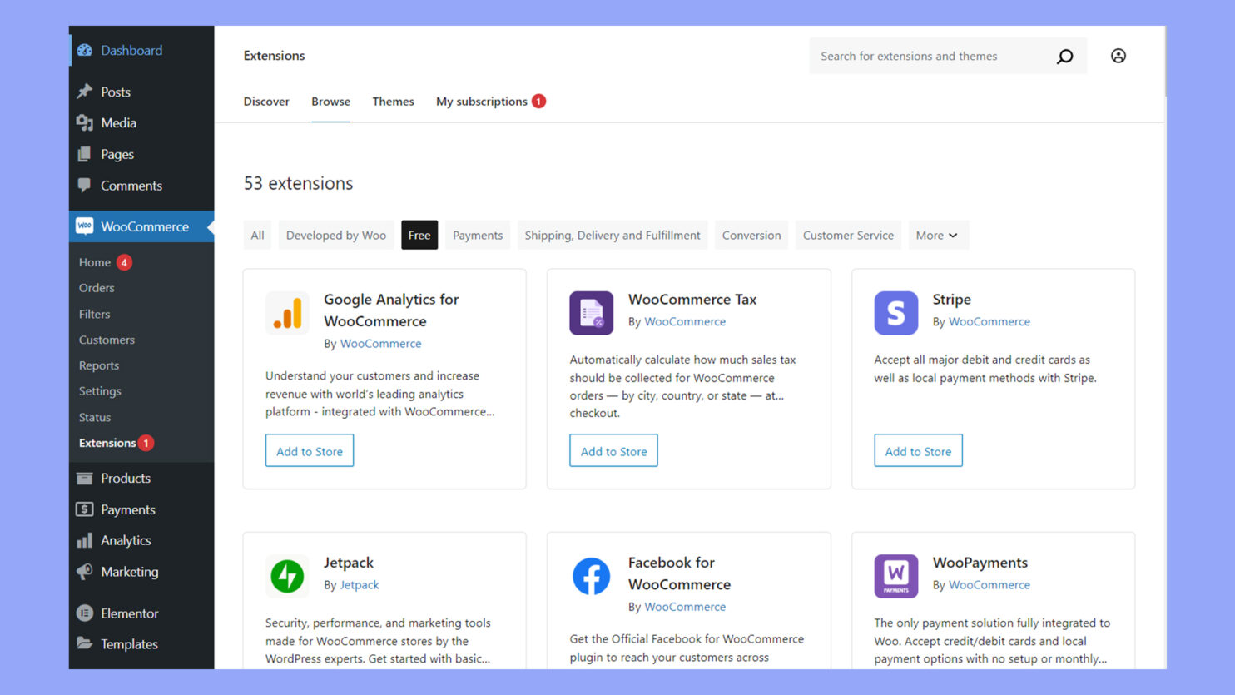Toggle the Payments category filter
1235x695 pixels.
tap(477, 235)
